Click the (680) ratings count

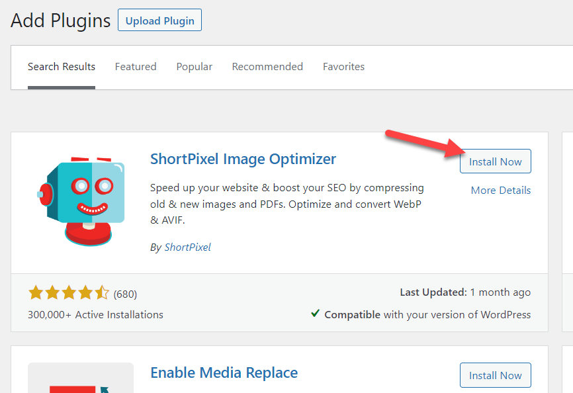(x=125, y=294)
